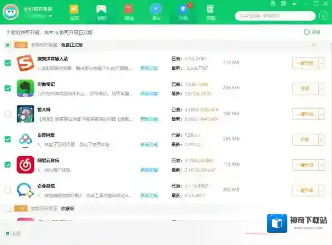The height and width of the screenshot is (245, 332).
Task: Open upgrade dropdown arrow for 企业微信
Action: click(321, 190)
